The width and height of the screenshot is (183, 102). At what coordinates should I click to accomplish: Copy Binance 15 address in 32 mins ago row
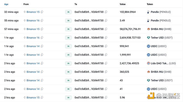point(42,12)
